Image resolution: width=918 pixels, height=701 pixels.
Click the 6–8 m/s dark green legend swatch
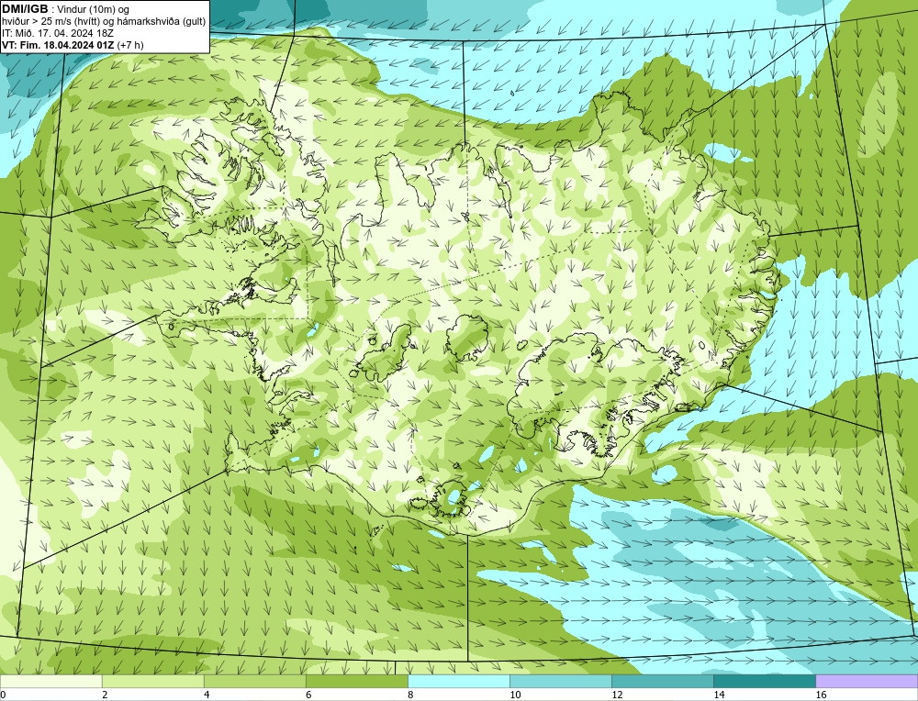point(356,681)
